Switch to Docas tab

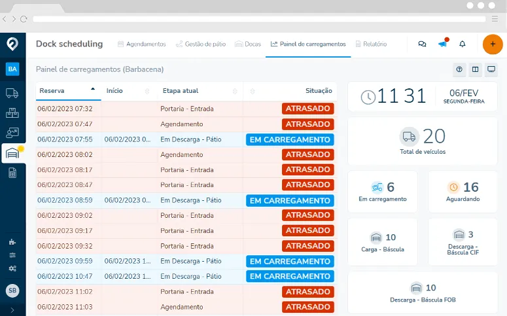tap(248, 44)
